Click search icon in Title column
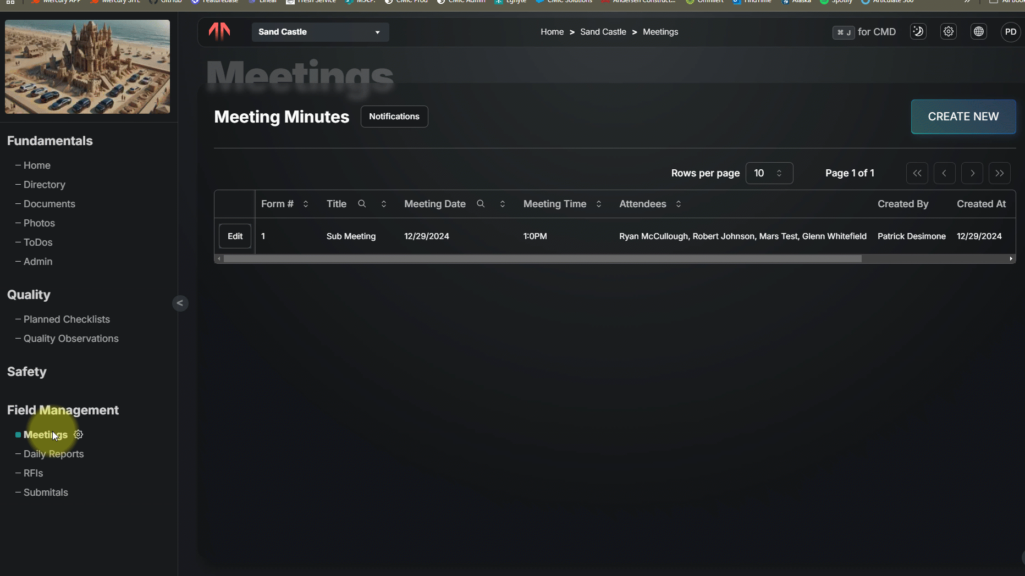 tap(362, 204)
